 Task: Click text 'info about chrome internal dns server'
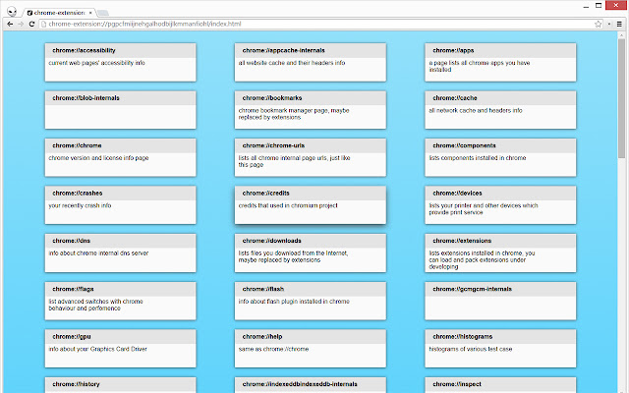(x=98, y=253)
